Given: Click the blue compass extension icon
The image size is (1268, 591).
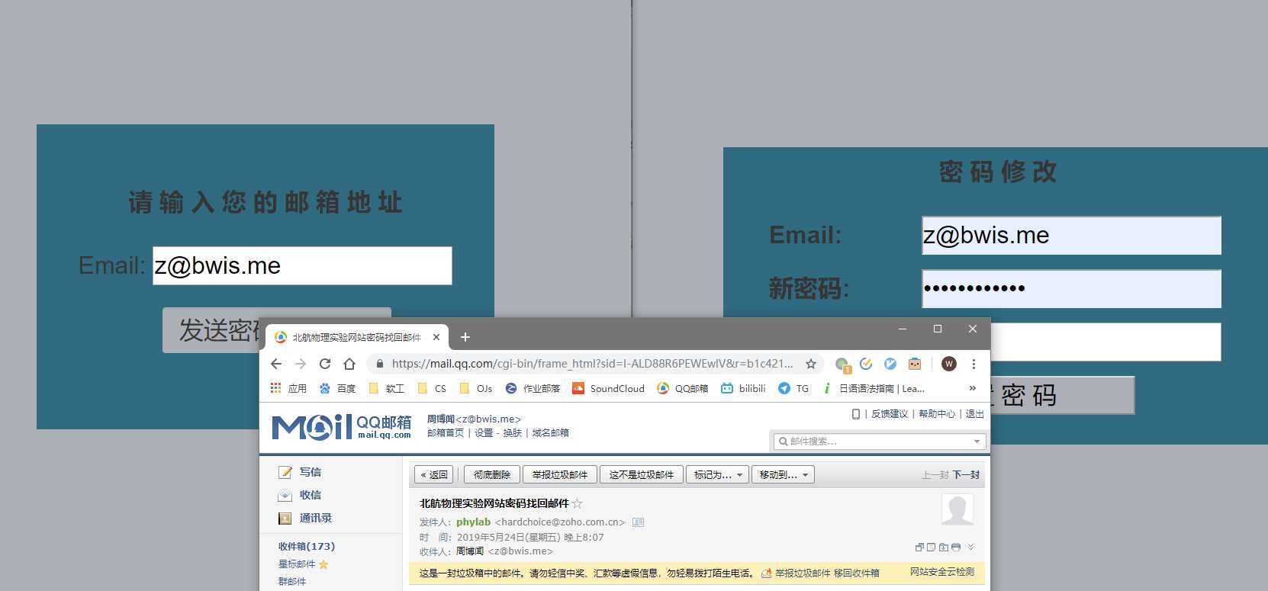Looking at the screenshot, I should 890,364.
